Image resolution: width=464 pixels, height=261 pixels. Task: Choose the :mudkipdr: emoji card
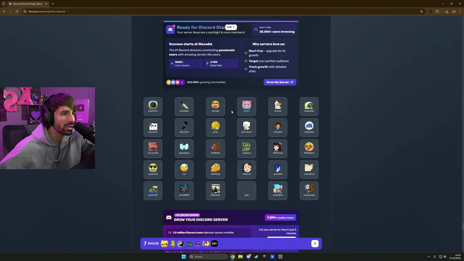278,191
